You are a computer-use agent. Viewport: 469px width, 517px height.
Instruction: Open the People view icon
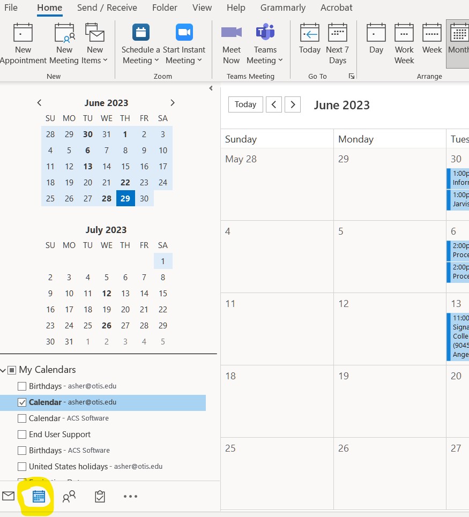[x=69, y=497]
